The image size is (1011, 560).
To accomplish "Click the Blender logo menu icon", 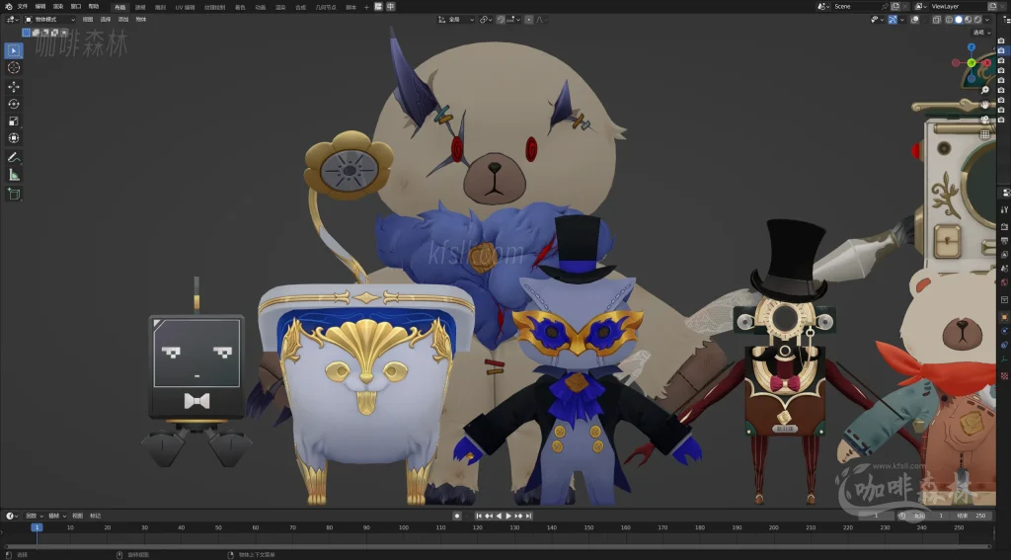I will [8, 7].
